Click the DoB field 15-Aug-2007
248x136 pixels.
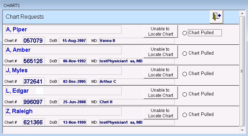(x=73, y=41)
